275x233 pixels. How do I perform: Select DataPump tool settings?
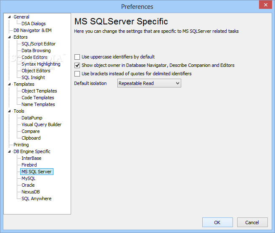(x=32, y=118)
